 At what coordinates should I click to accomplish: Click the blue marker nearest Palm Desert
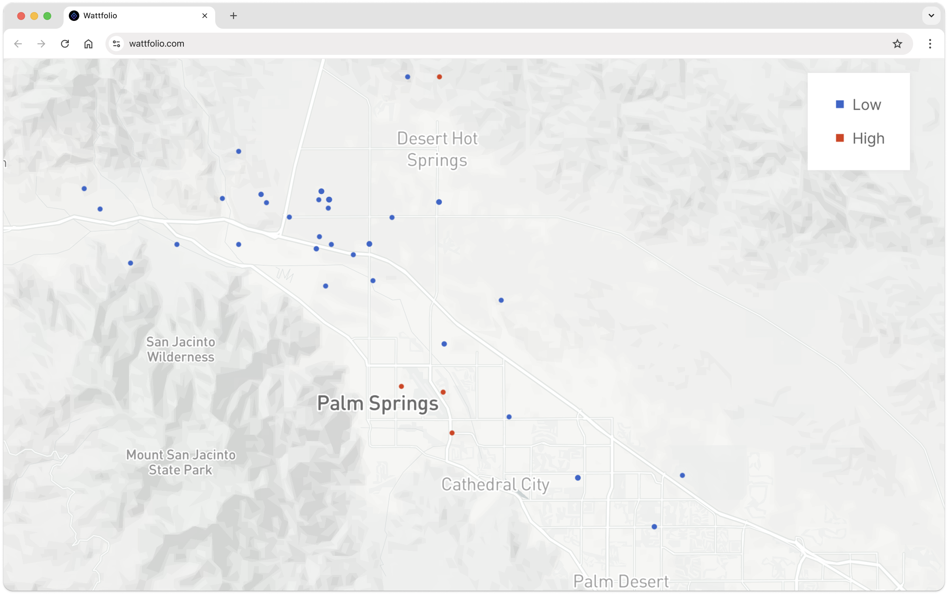click(x=654, y=527)
